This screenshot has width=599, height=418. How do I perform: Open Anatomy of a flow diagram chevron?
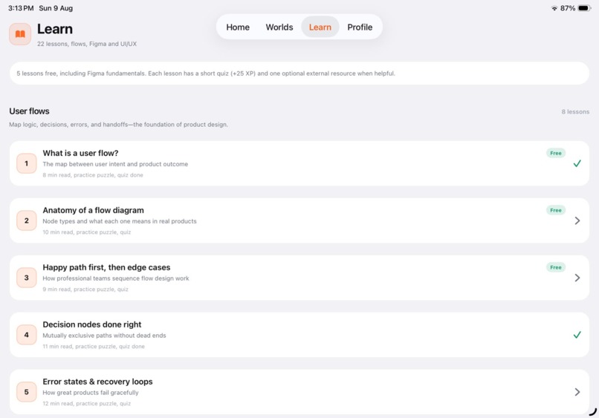pyautogui.click(x=577, y=221)
